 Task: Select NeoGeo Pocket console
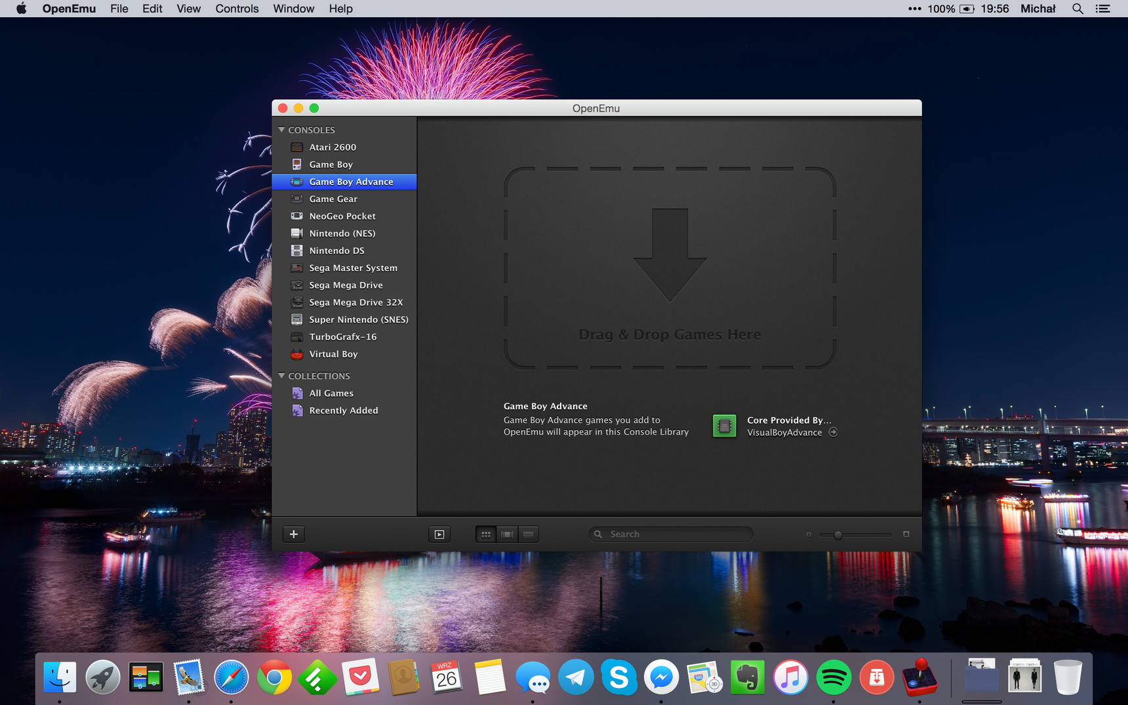point(344,216)
